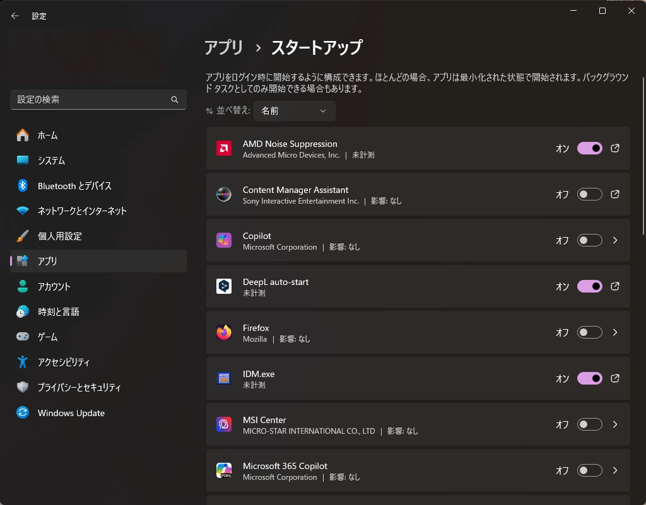Open external link for AMD Noise Suppression
The image size is (646, 505).
(615, 148)
